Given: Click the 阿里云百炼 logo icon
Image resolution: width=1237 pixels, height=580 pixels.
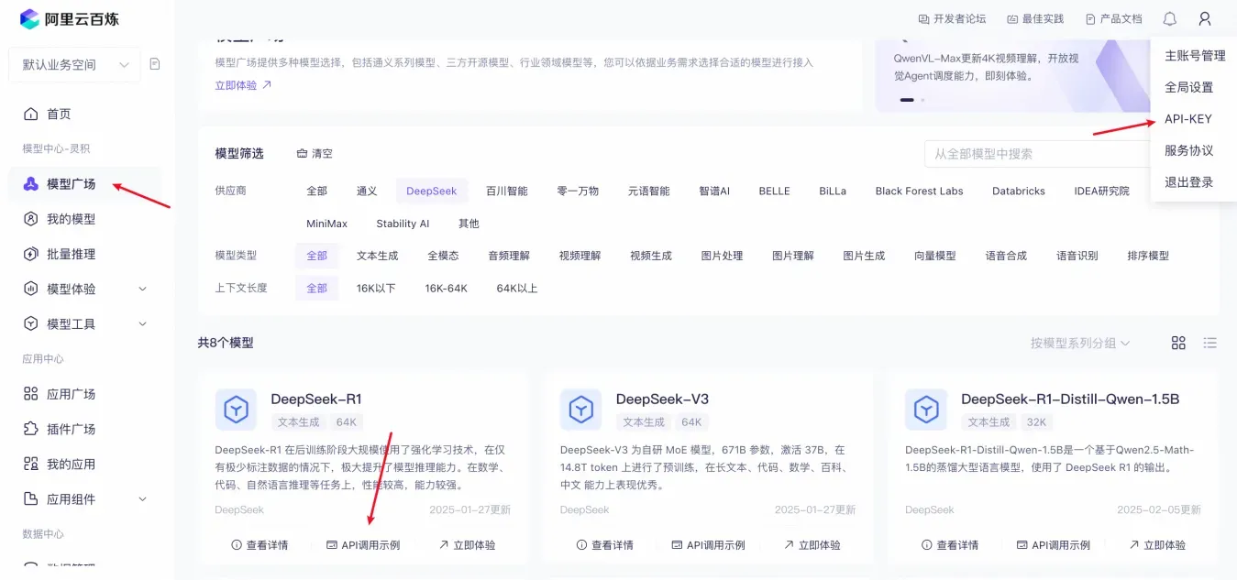Looking at the screenshot, I should (x=29, y=18).
